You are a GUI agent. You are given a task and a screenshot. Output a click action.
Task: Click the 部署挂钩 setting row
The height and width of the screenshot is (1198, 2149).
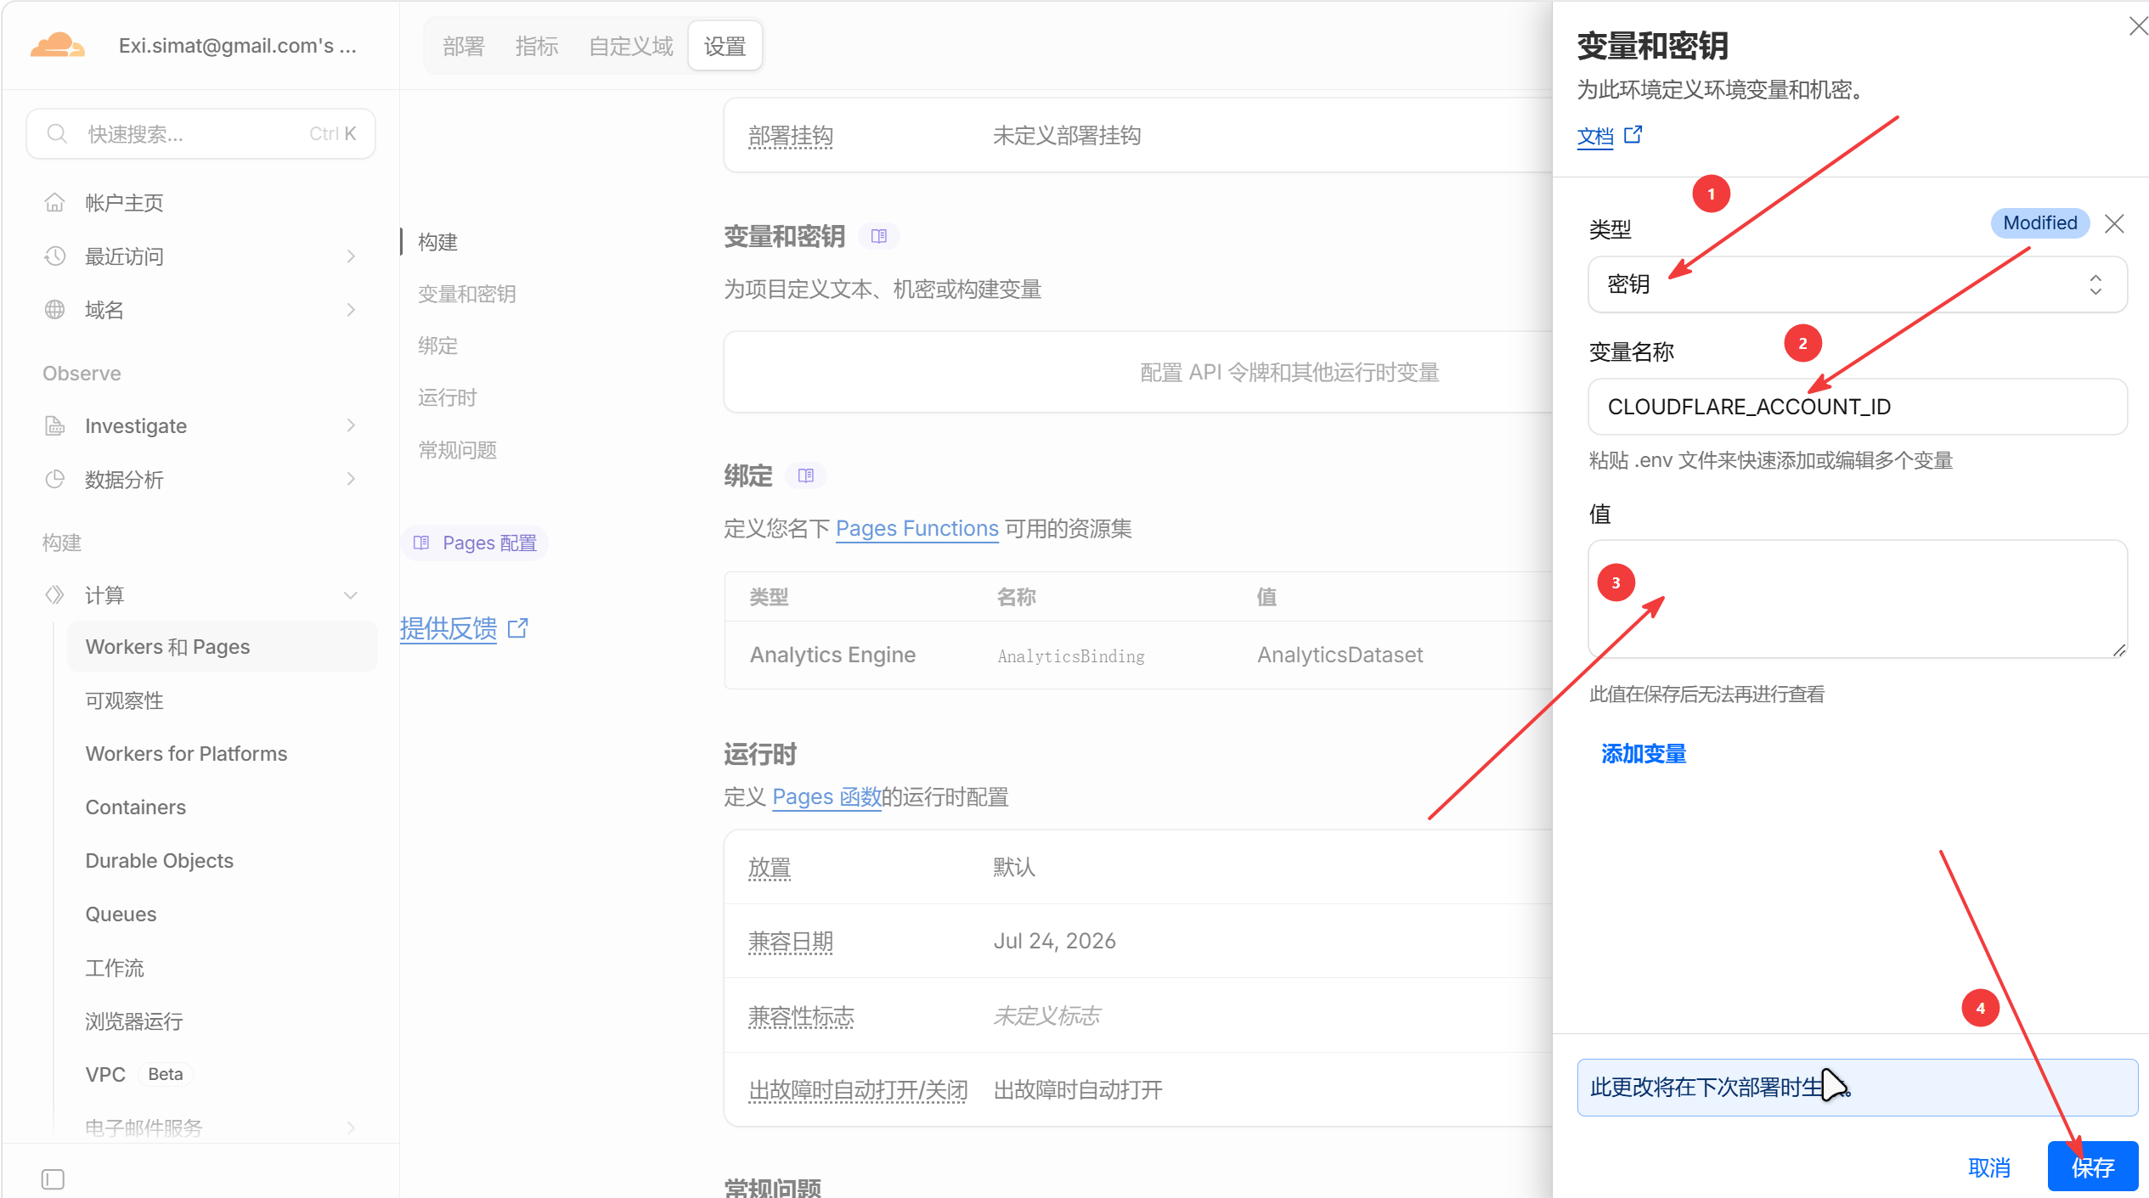click(x=1138, y=136)
